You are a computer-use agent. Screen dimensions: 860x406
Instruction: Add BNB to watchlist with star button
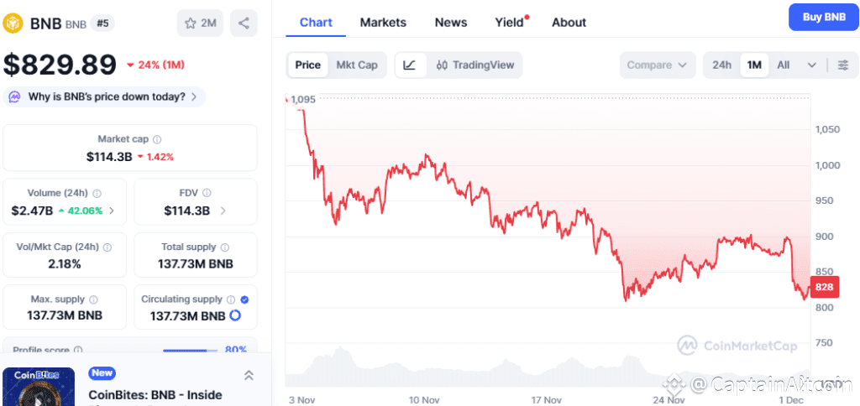[200, 23]
